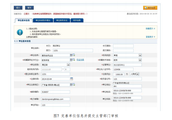Clear the 所属国民经济行业 field with its delete icon
The image size is (172, 120).
coord(71,60)
